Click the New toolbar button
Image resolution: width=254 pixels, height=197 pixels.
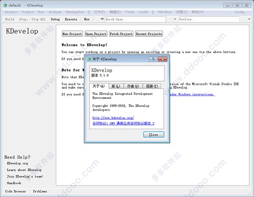tap(87, 19)
